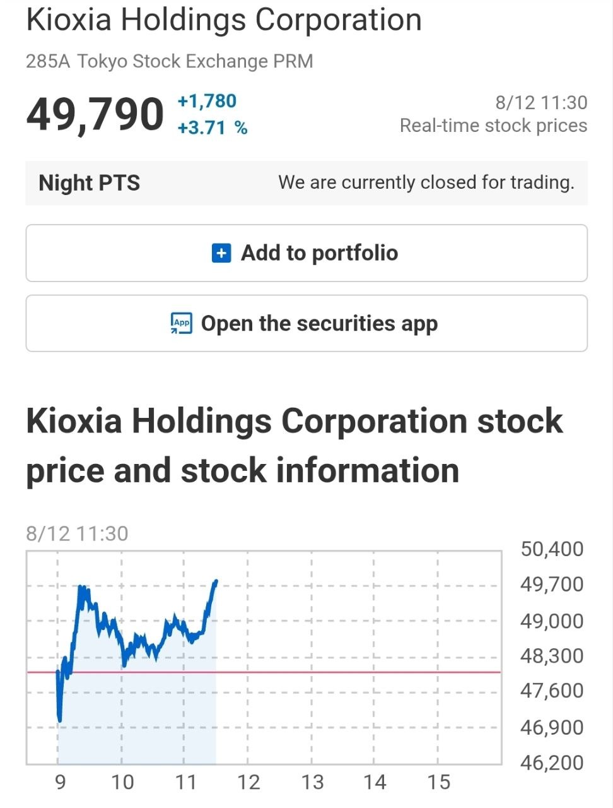Click the stock price and stock information heading

295,446
